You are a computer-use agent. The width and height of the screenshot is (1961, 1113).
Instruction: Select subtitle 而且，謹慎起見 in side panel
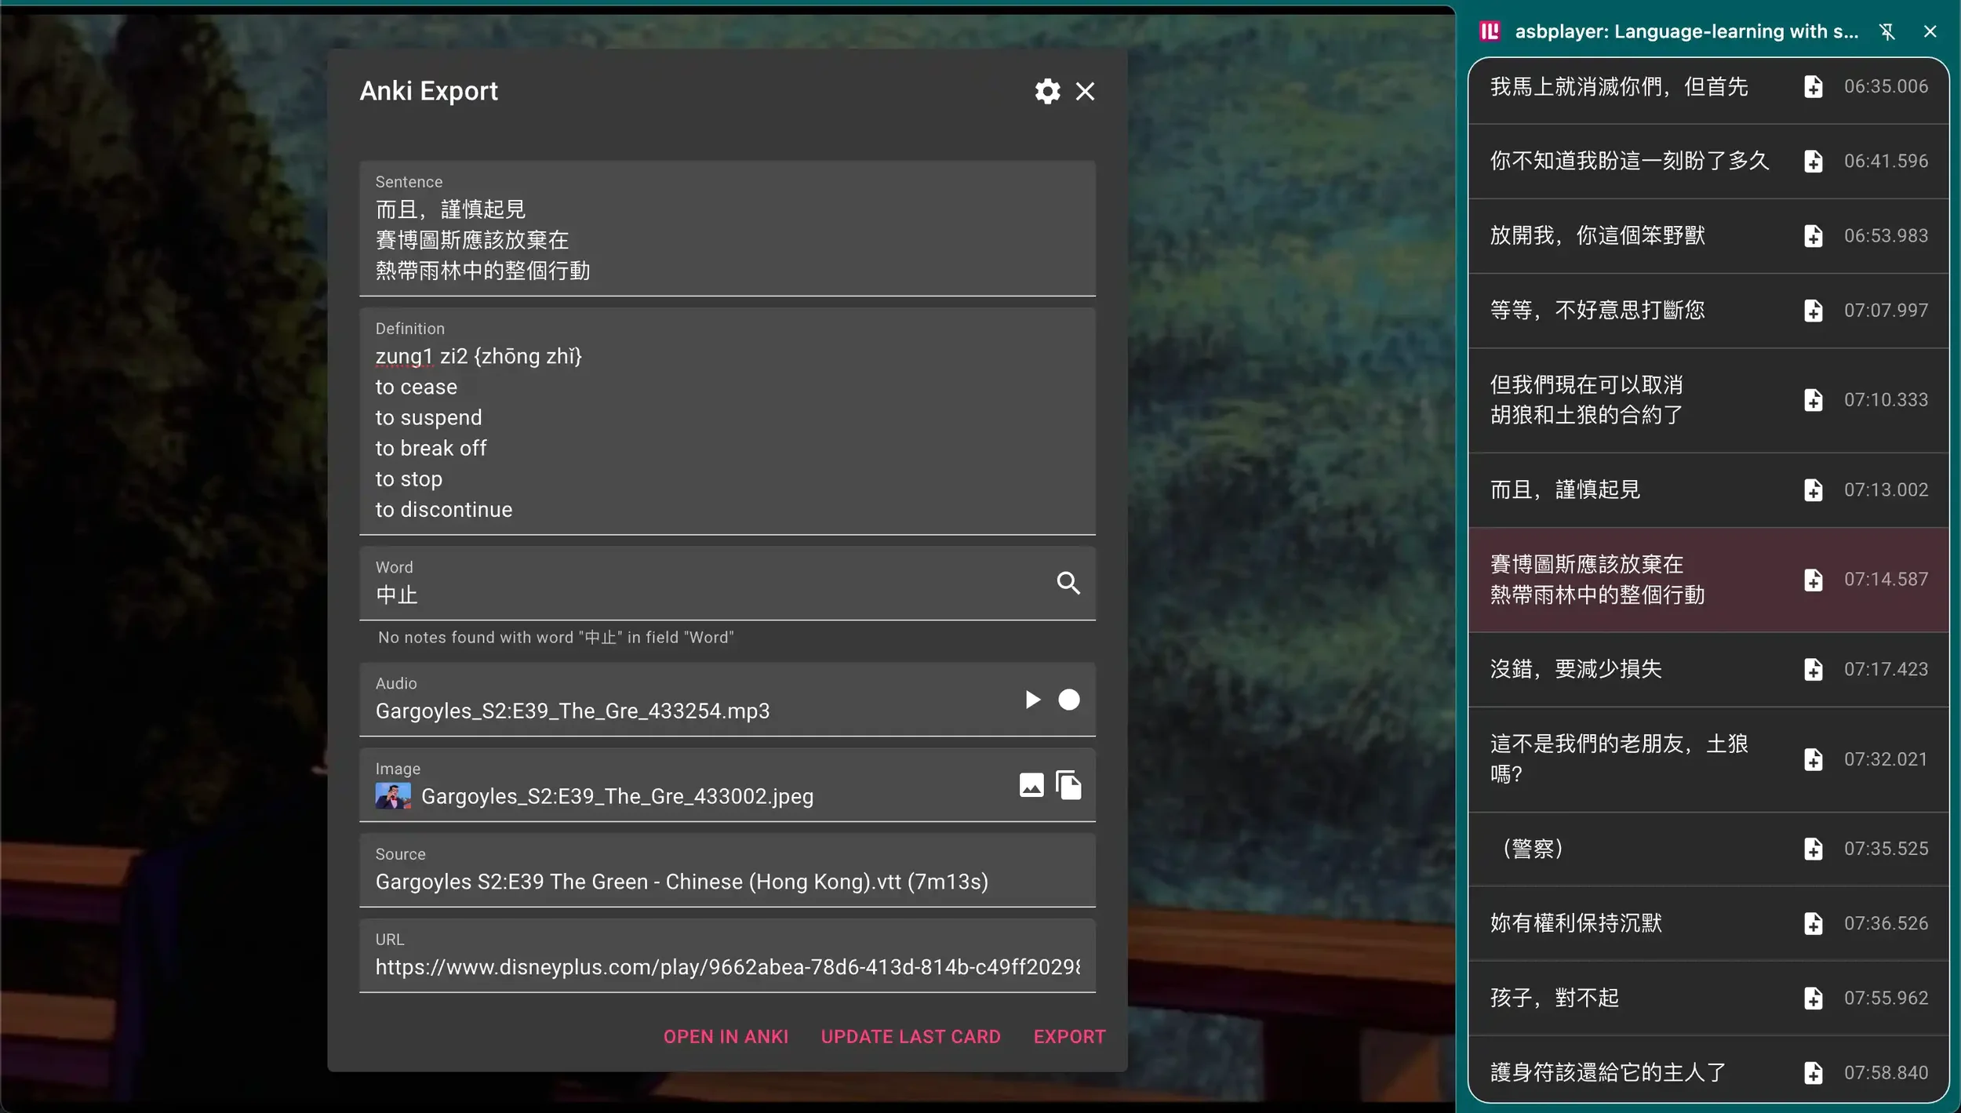coord(1565,489)
